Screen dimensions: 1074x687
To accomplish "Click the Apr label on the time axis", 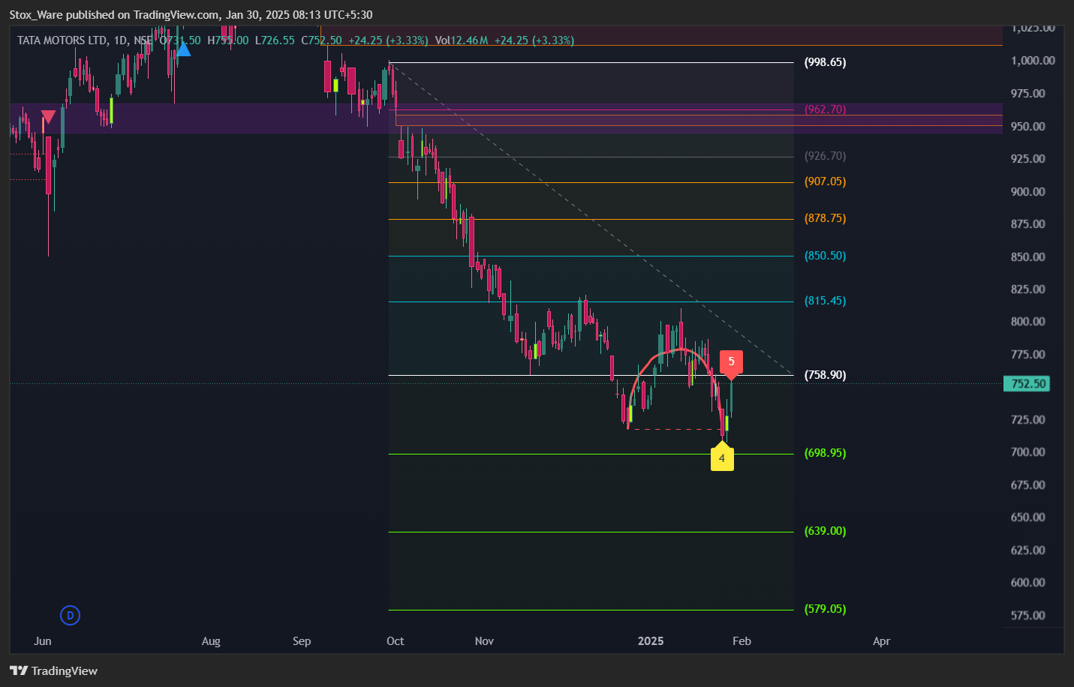I will click(x=881, y=641).
